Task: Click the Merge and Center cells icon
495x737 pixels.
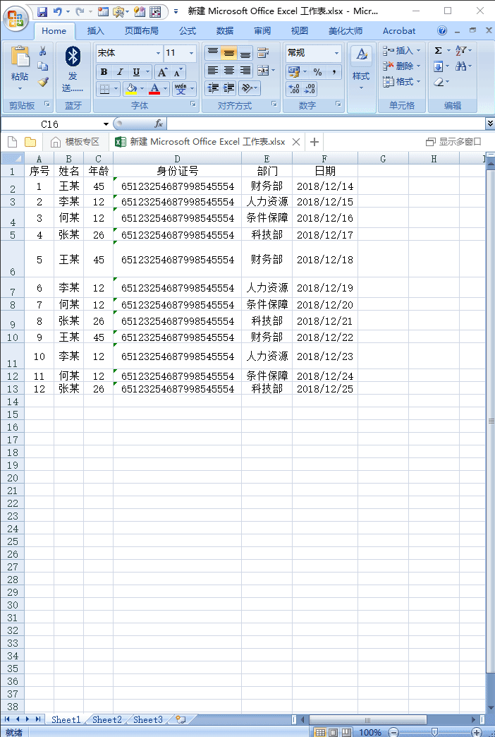Action: click(x=264, y=71)
